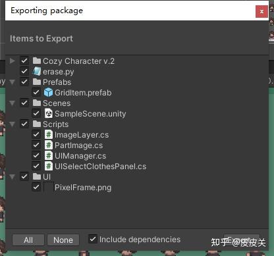Click the UISelectClothesPanel.cs script icon
This screenshot has height=256, width=274.
[49, 166]
